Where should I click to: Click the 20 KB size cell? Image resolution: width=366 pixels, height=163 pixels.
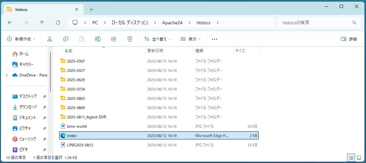click(252, 126)
